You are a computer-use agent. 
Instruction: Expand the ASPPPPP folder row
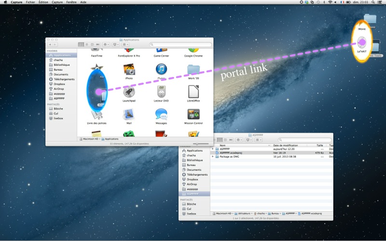[213, 149]
